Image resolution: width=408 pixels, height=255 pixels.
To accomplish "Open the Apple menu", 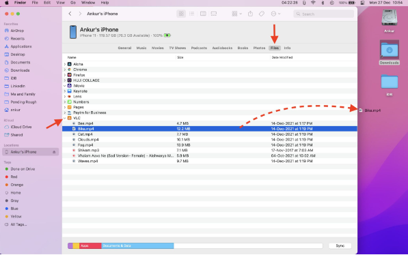I will [7, 3].
